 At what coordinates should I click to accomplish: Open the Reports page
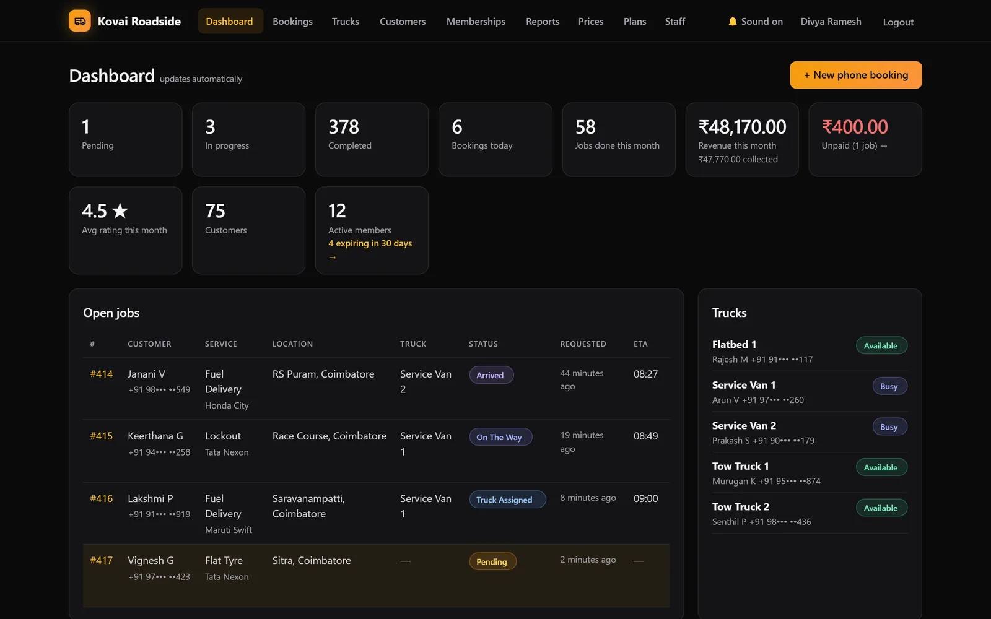(543, 22)
